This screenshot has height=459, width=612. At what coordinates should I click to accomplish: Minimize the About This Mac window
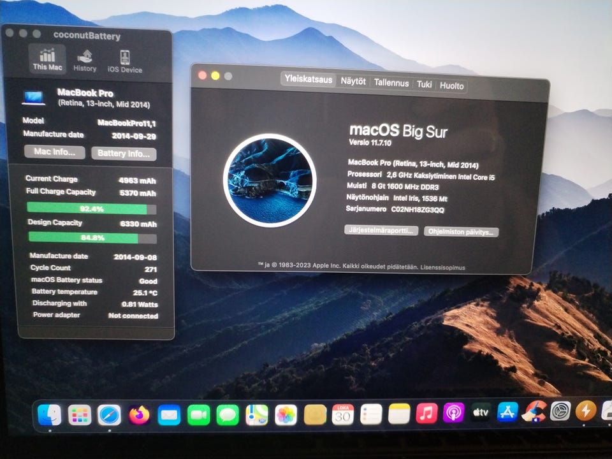pos(215,76)
